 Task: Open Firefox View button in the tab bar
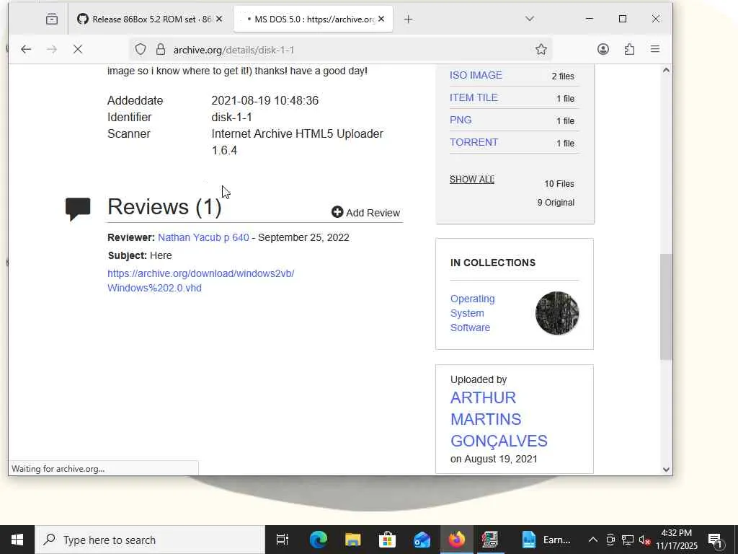[x=52, y=19]
